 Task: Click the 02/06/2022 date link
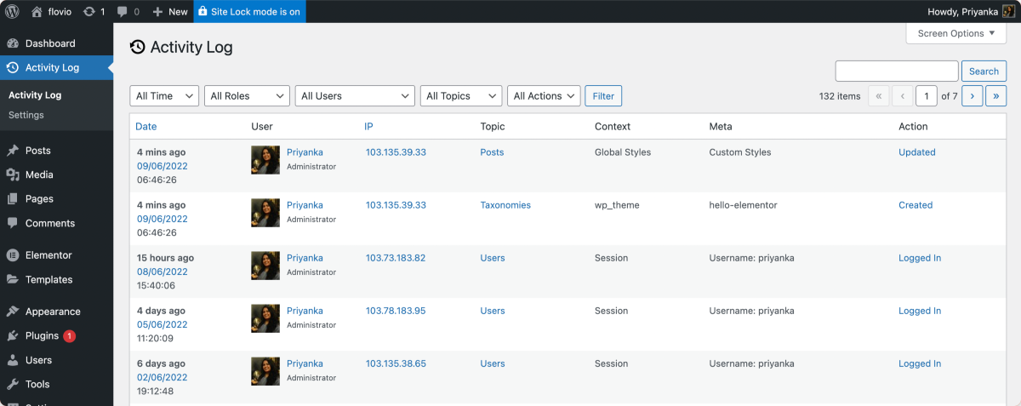163,377
